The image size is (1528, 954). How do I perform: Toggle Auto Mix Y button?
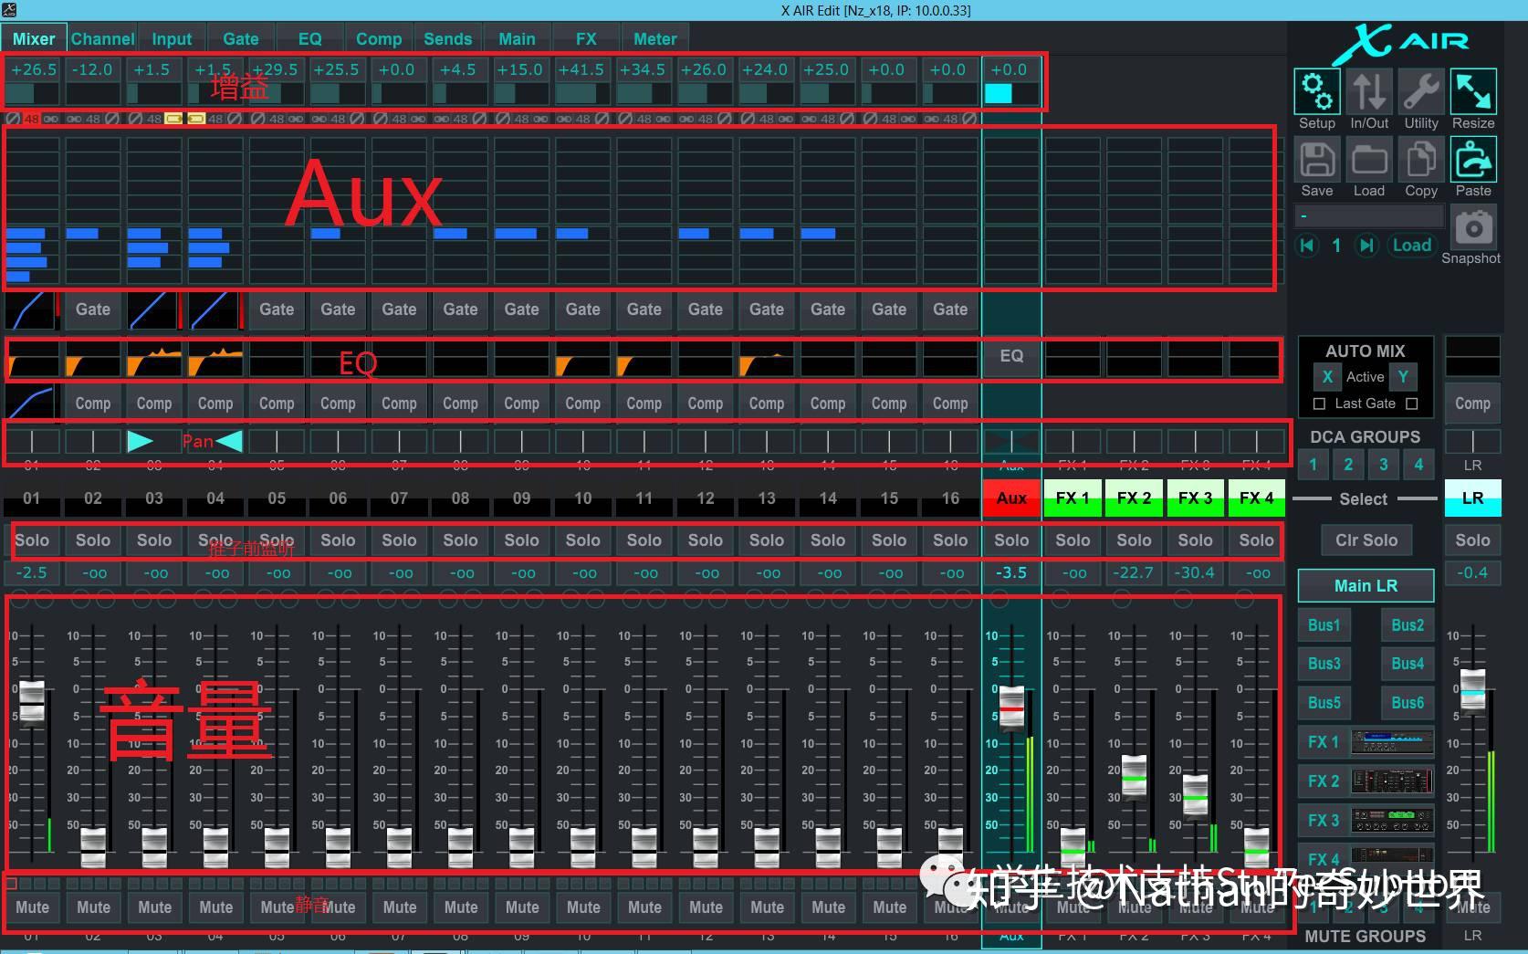[x=1403, y=376]
